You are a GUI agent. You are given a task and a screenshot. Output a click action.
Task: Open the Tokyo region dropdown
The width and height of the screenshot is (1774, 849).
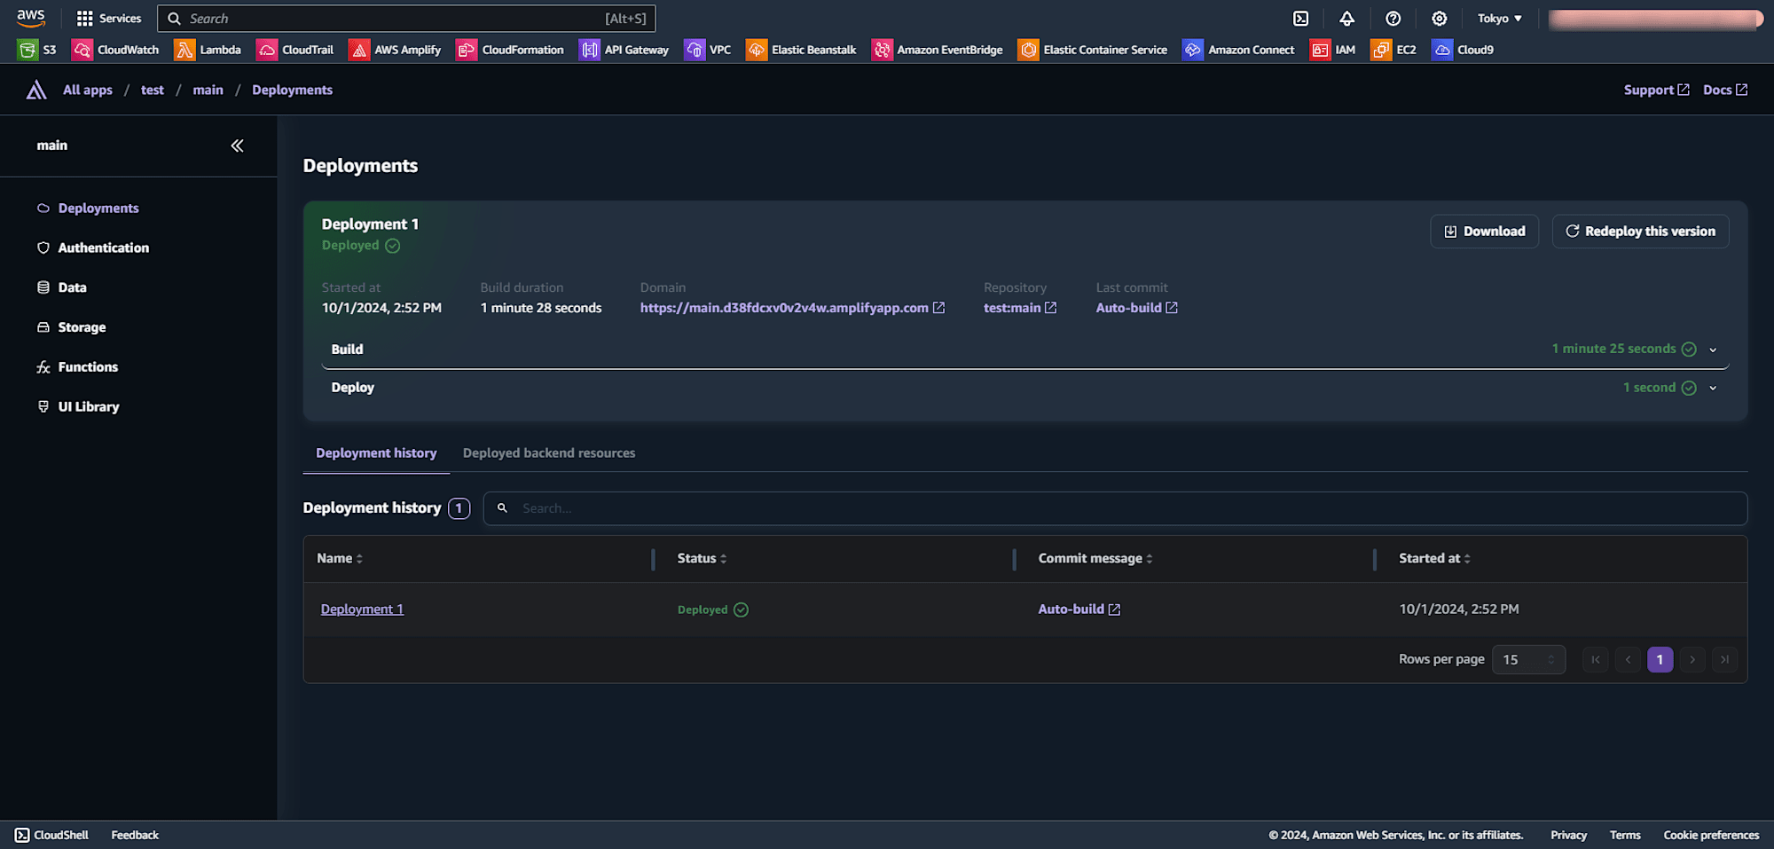point(1499,19)
